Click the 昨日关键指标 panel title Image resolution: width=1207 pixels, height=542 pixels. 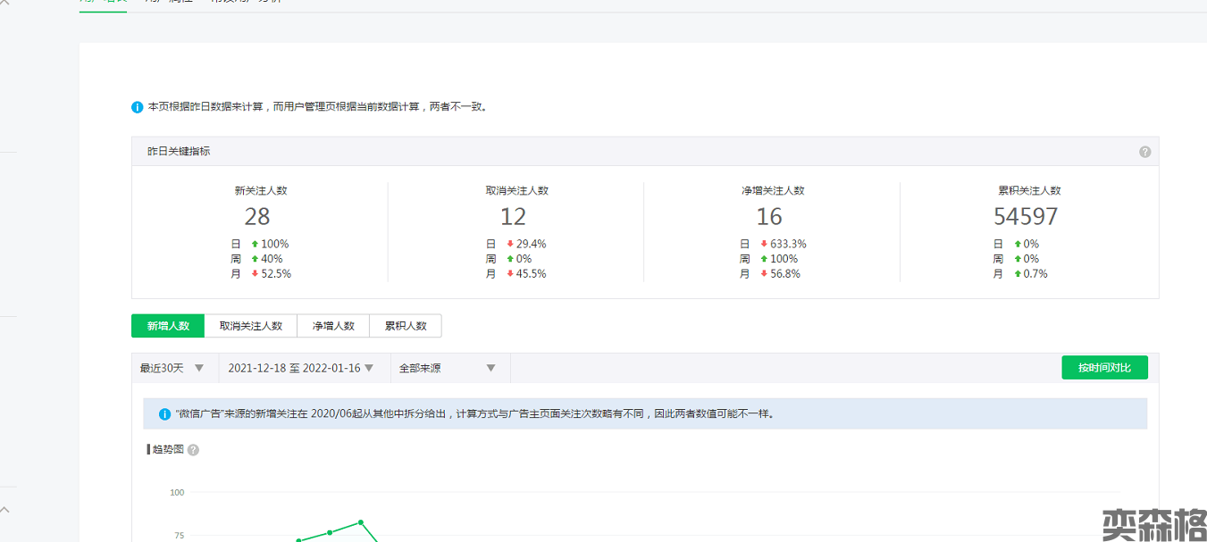point(179,152)
